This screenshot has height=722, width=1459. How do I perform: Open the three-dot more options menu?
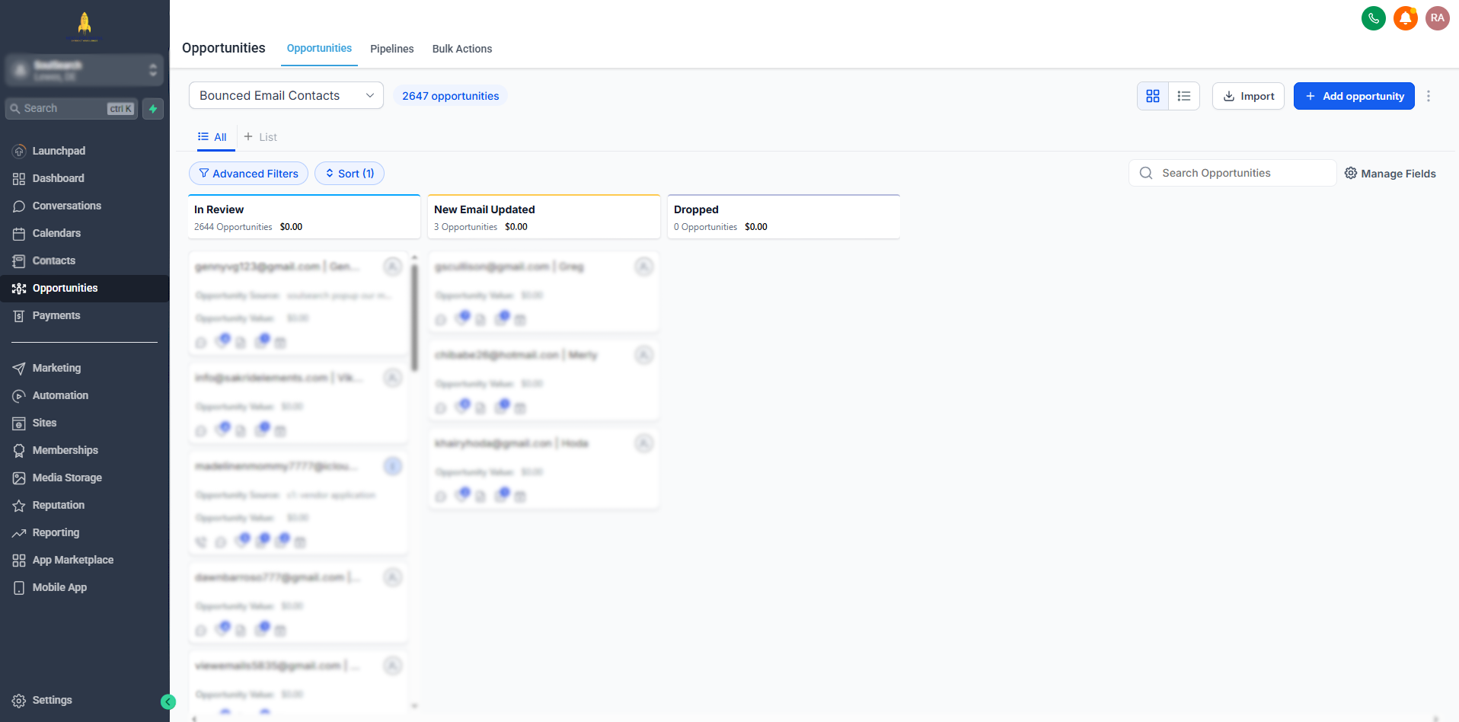tap(1429, 96)
